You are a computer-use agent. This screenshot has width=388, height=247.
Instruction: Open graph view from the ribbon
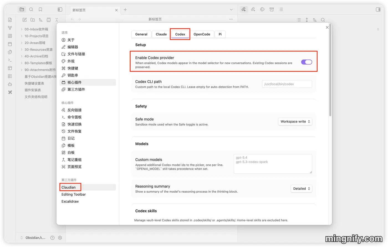tap(10, 28)
